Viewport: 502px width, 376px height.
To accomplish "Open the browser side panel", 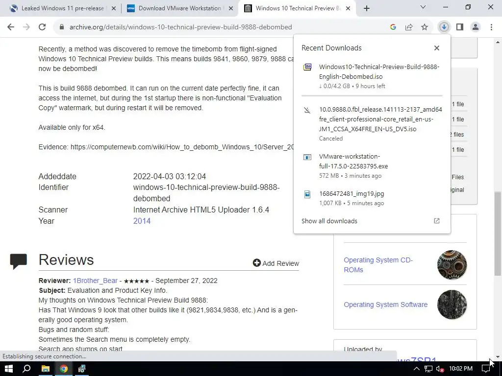I will (460, 27).
